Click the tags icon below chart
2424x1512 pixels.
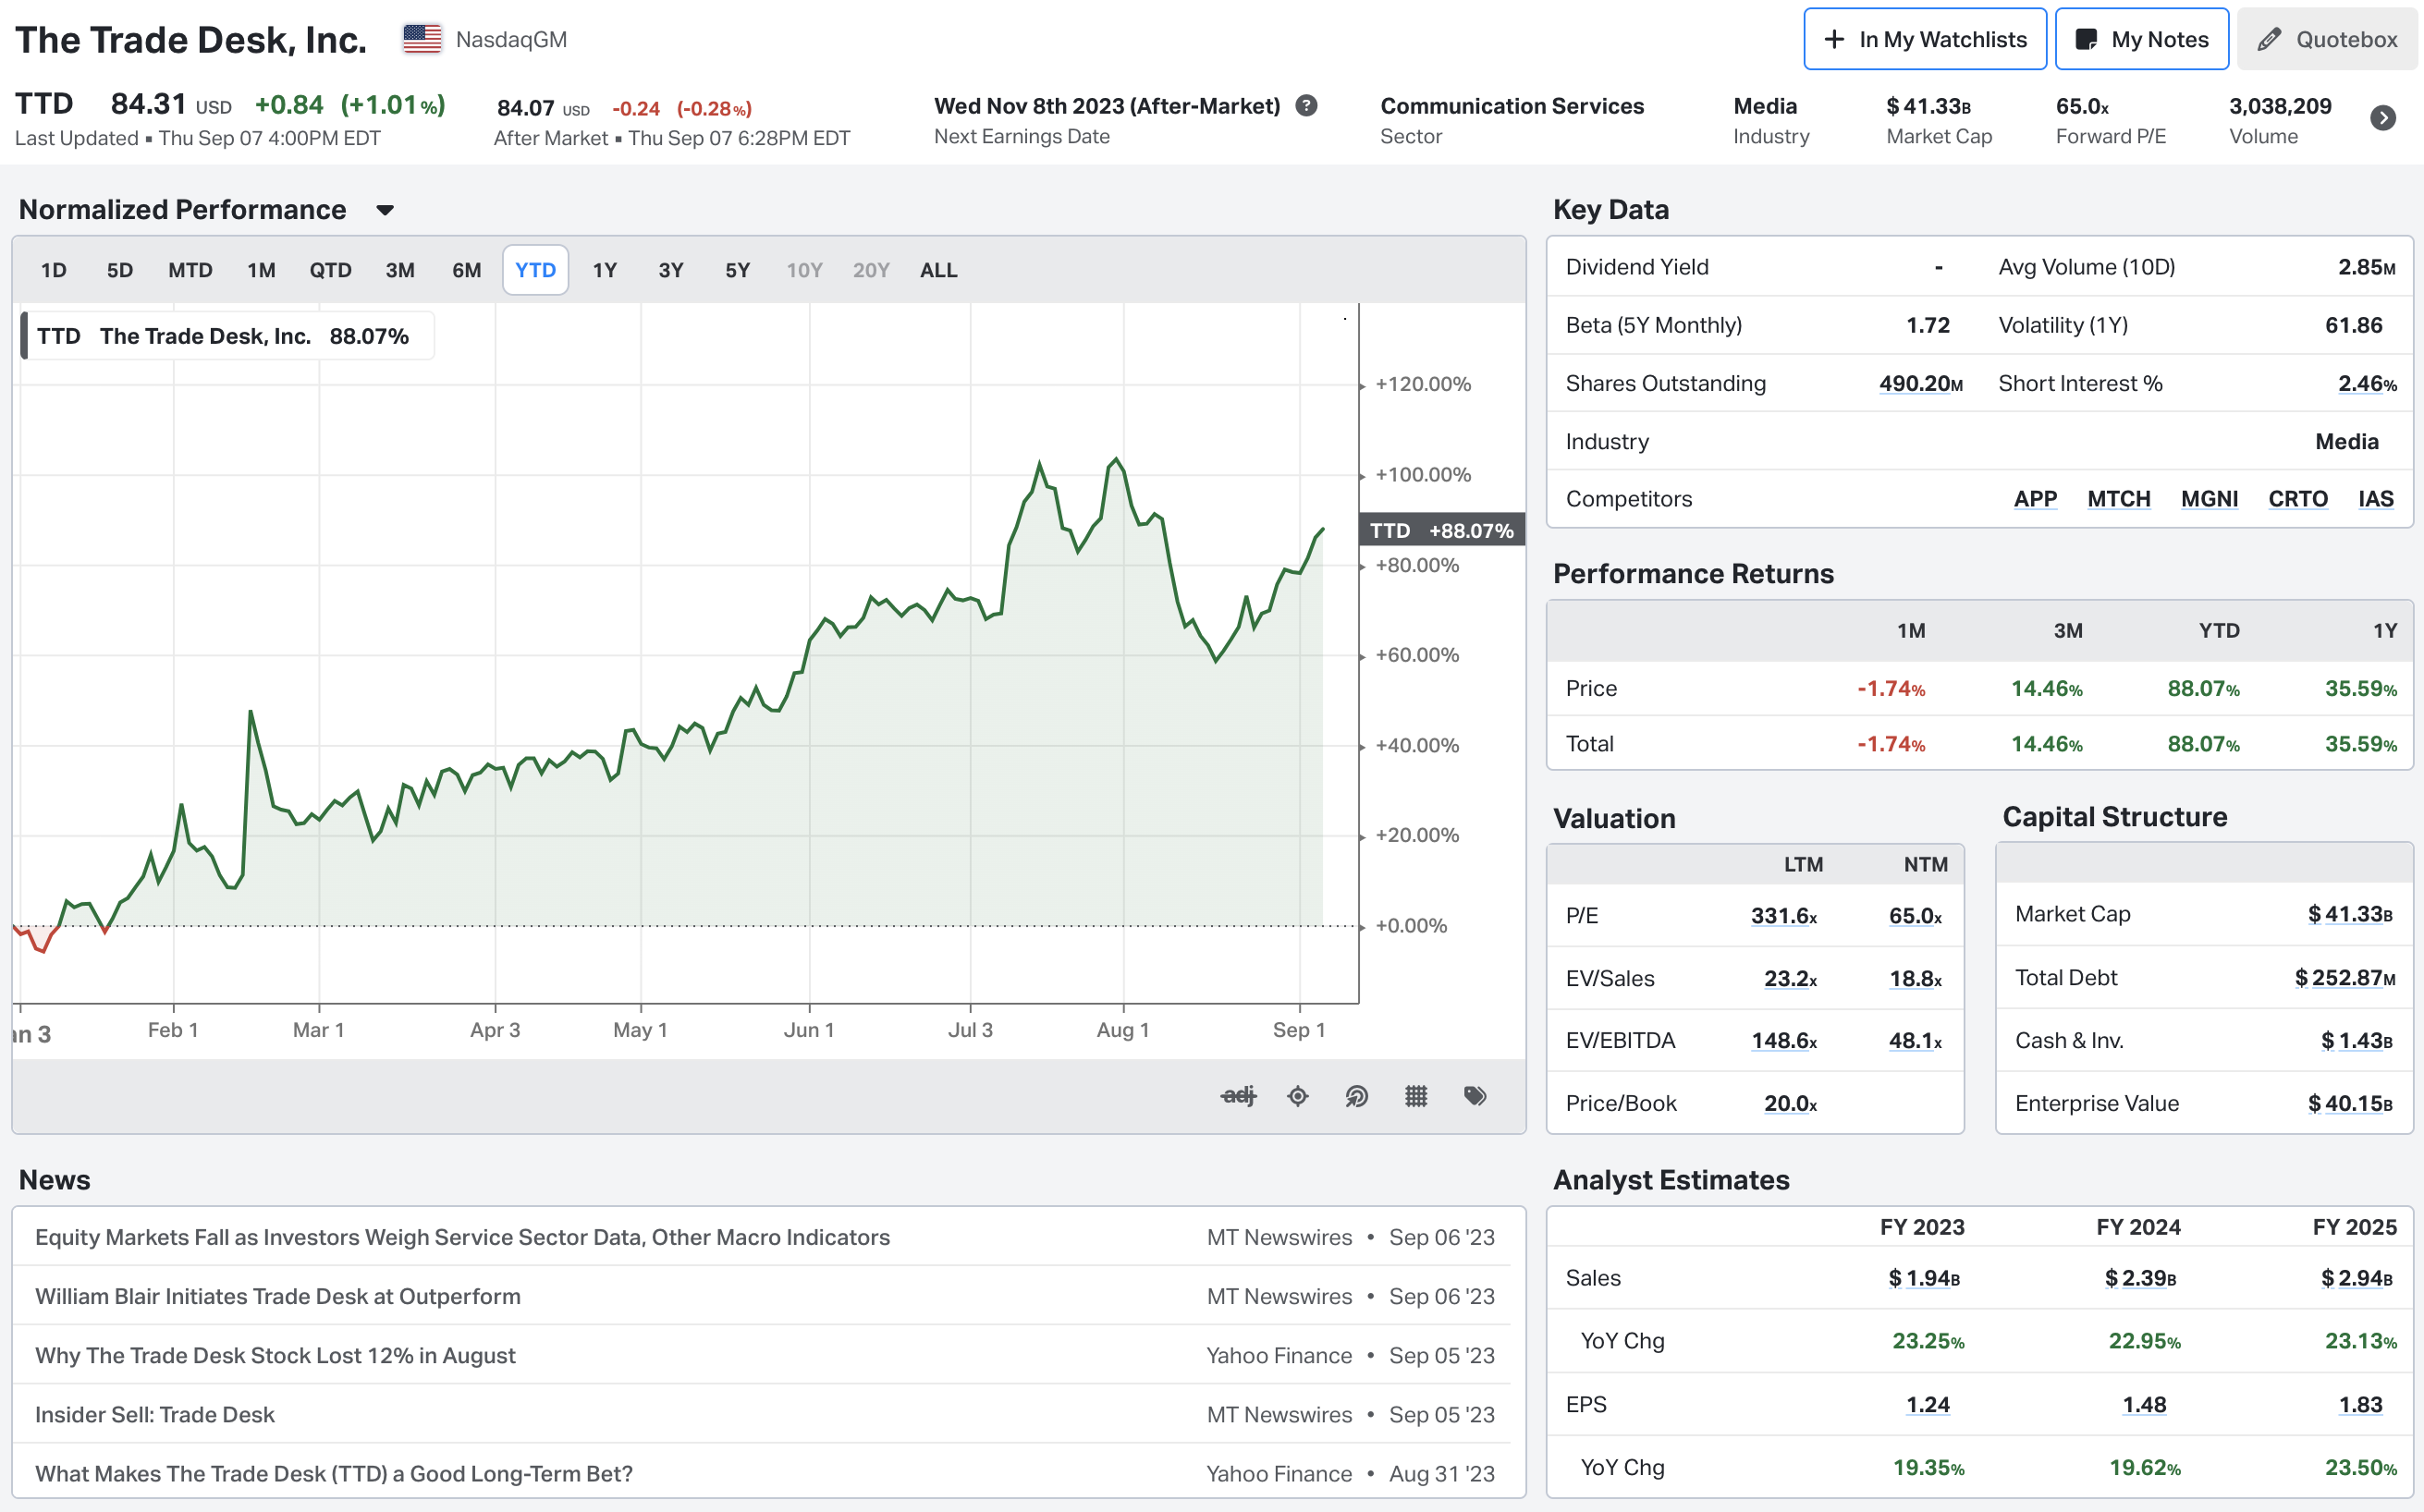pos(1475,1096)
